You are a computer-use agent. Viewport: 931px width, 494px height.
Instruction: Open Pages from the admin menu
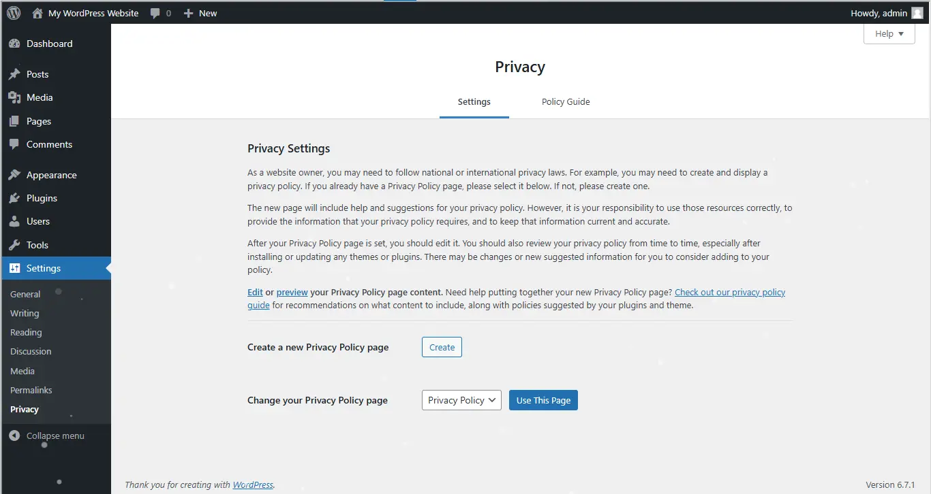click(x=55, y=121)
